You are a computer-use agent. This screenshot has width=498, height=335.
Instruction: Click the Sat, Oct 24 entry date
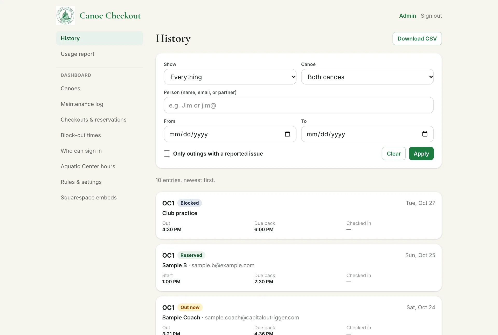pos(421,307)
